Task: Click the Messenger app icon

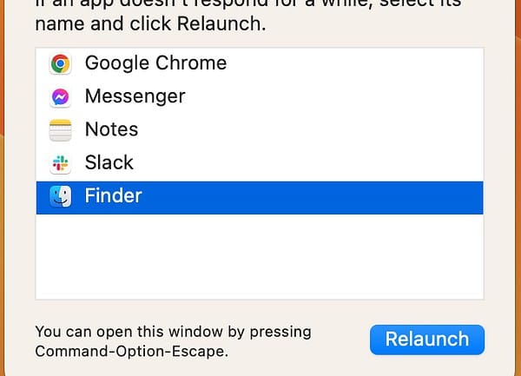Action: tap(60, 96)
